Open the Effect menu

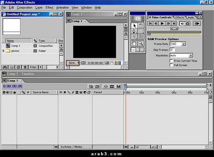[49, 8]
